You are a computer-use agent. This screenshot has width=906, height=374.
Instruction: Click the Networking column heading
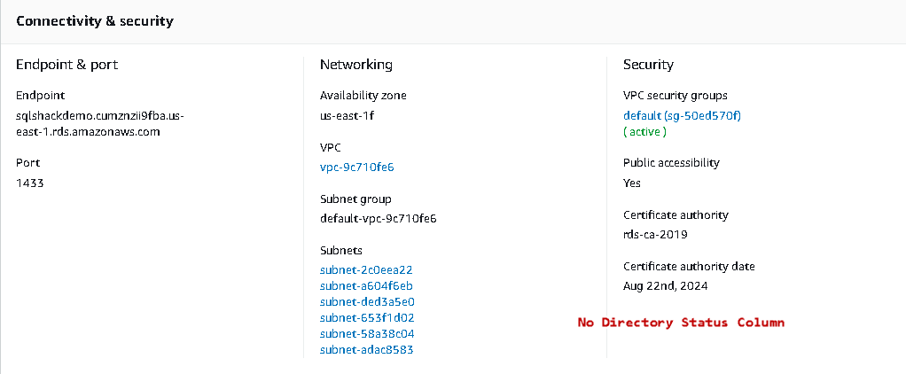point(356,65)
